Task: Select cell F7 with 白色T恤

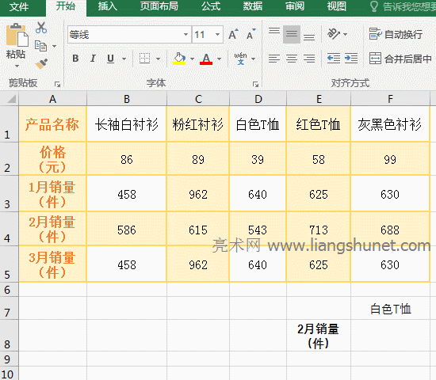Action: pyautogui.click(x=390, y=308)
